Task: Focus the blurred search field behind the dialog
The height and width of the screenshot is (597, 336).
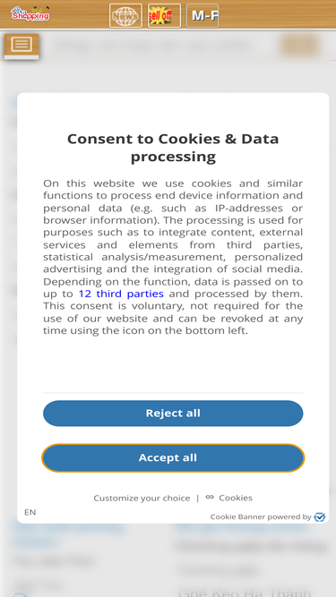Action: coord(154,46)
